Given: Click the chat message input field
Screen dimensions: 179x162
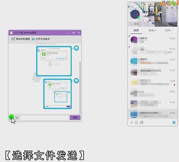Looking at the screenshot, I should 44,118.
